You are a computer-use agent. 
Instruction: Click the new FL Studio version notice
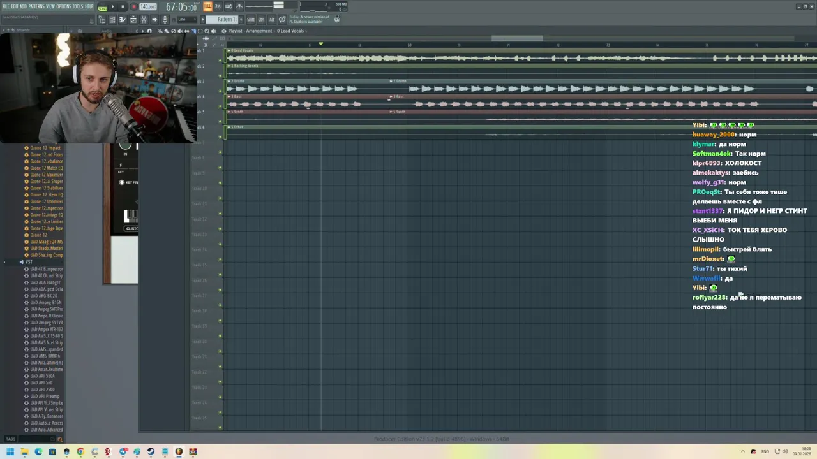coord(309,20)
